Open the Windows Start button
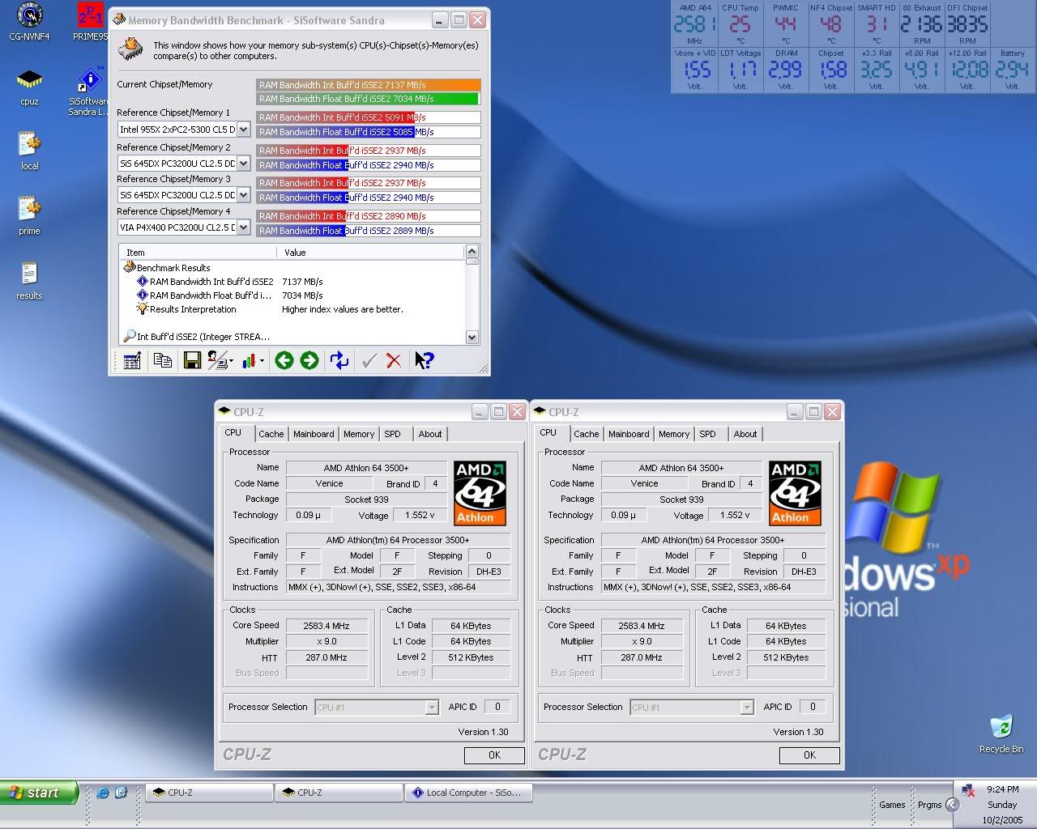Viewport: 1037px width, 829px height. point(39,793)
